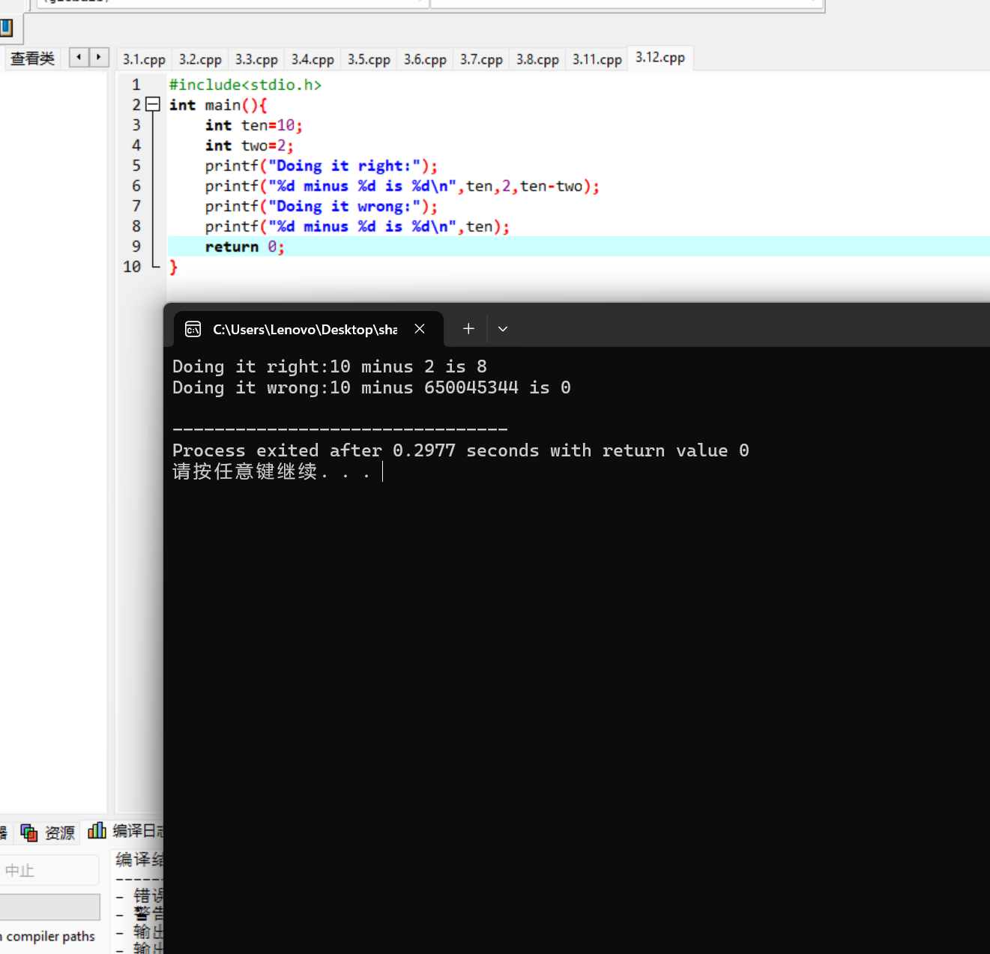Click the greyed 中止 abort button

click(x=49, y=870)
